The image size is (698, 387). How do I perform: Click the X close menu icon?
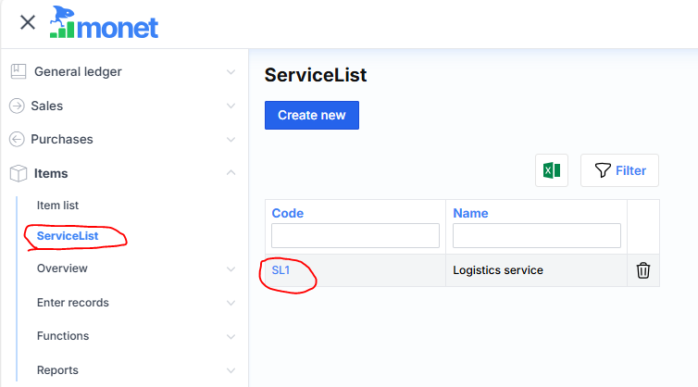pos(28,22)
